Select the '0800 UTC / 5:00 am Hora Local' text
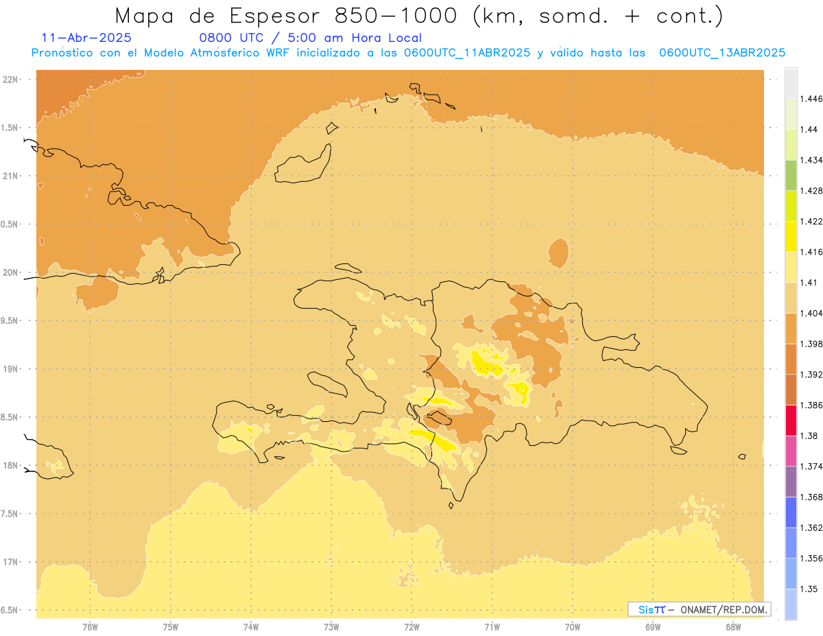Viewport: 823px width, 636px height. pos(310,38)
